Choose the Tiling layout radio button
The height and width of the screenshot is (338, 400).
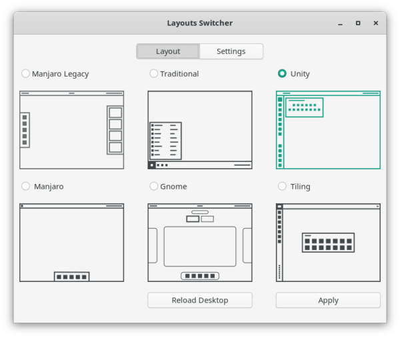click(x=282, y=186)
